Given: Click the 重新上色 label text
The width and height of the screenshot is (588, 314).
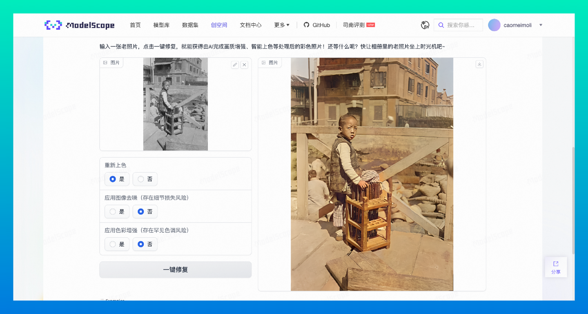Looking at the screenshot, I should tap(116, 165).
